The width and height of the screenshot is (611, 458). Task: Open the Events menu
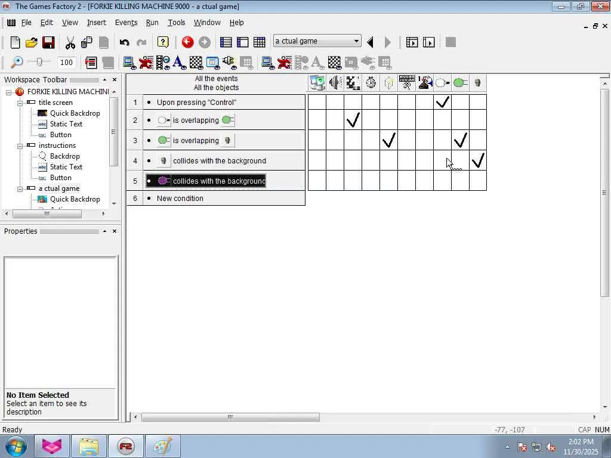[126, 23]
